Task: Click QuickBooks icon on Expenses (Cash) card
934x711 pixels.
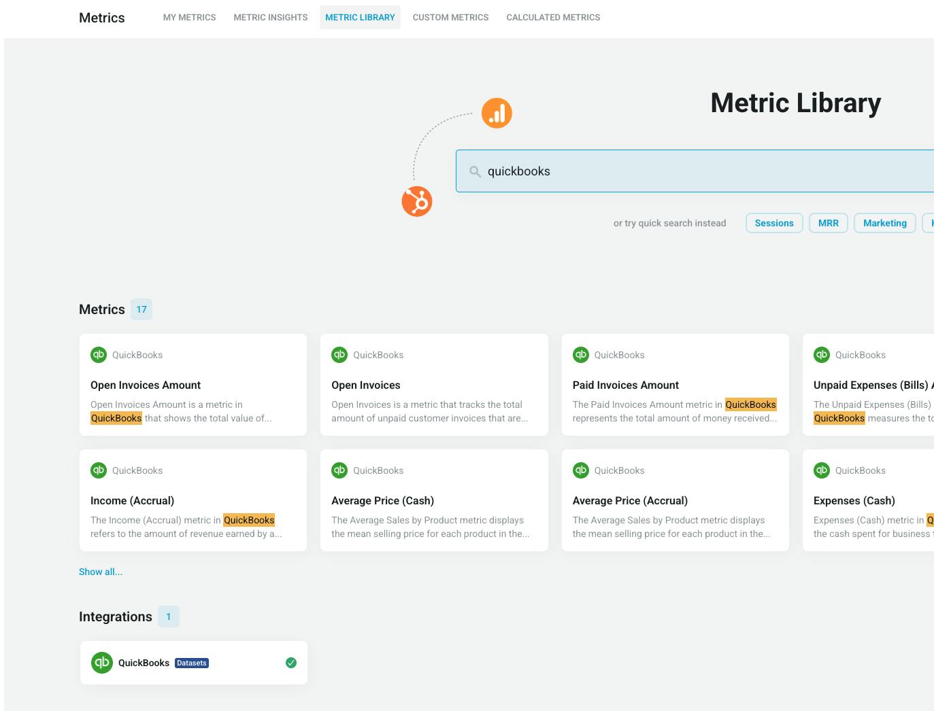Action: click(x=822, y=470)
